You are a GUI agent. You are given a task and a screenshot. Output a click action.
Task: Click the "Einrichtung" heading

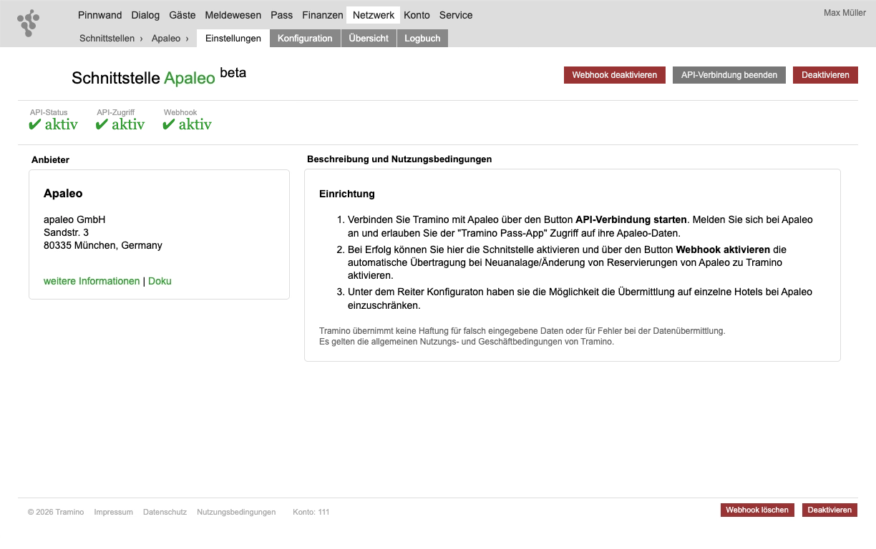pyautogui.click(x=347, y=194)
